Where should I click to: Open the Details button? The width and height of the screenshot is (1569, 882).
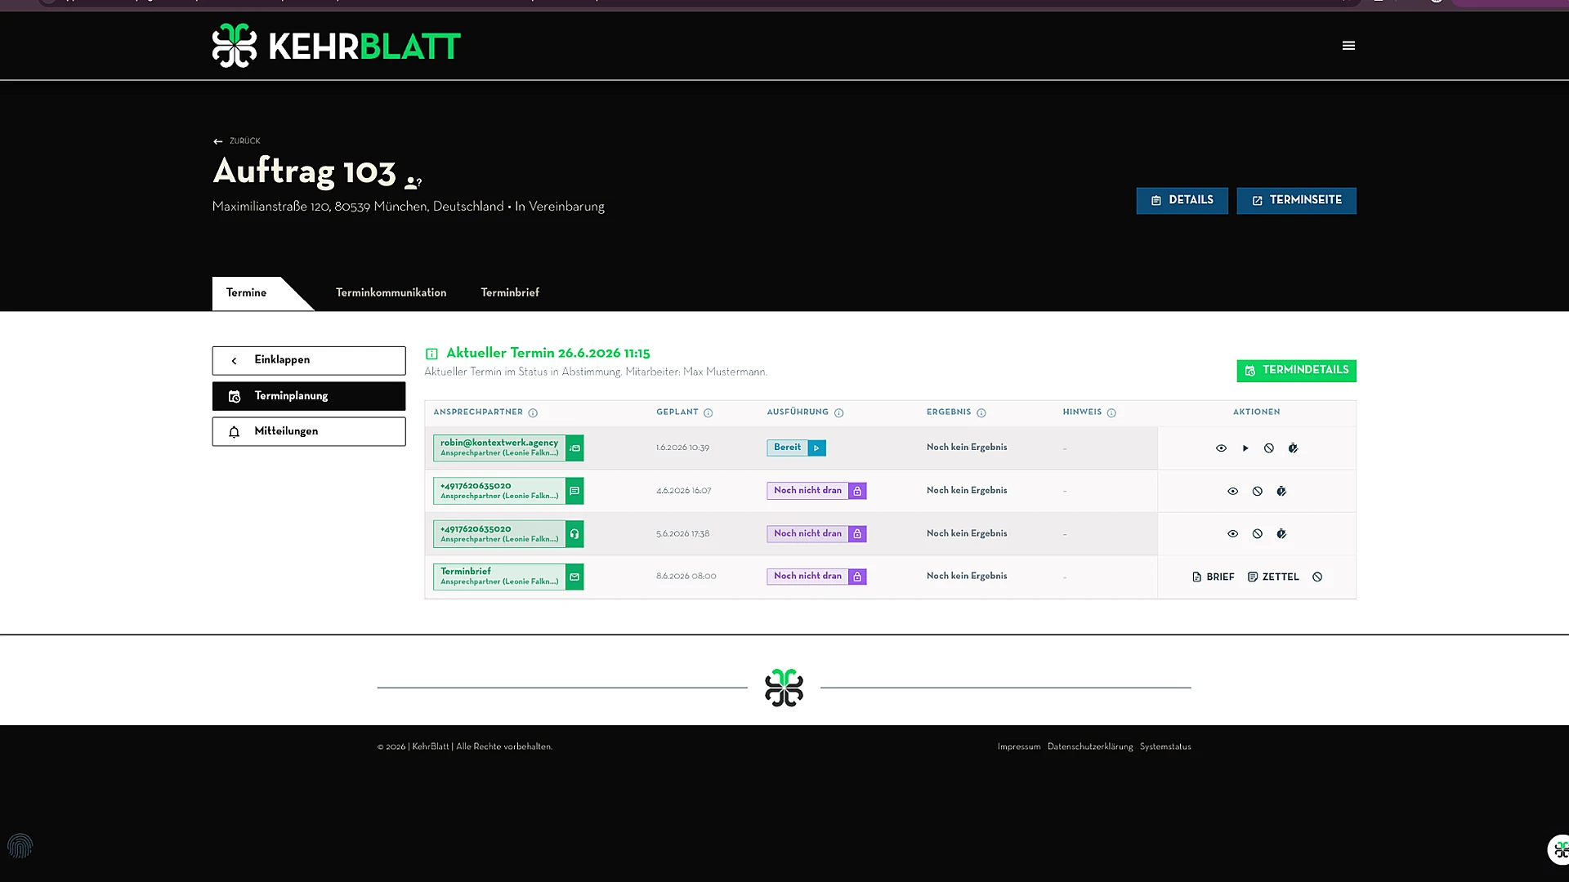[1182, 201]
